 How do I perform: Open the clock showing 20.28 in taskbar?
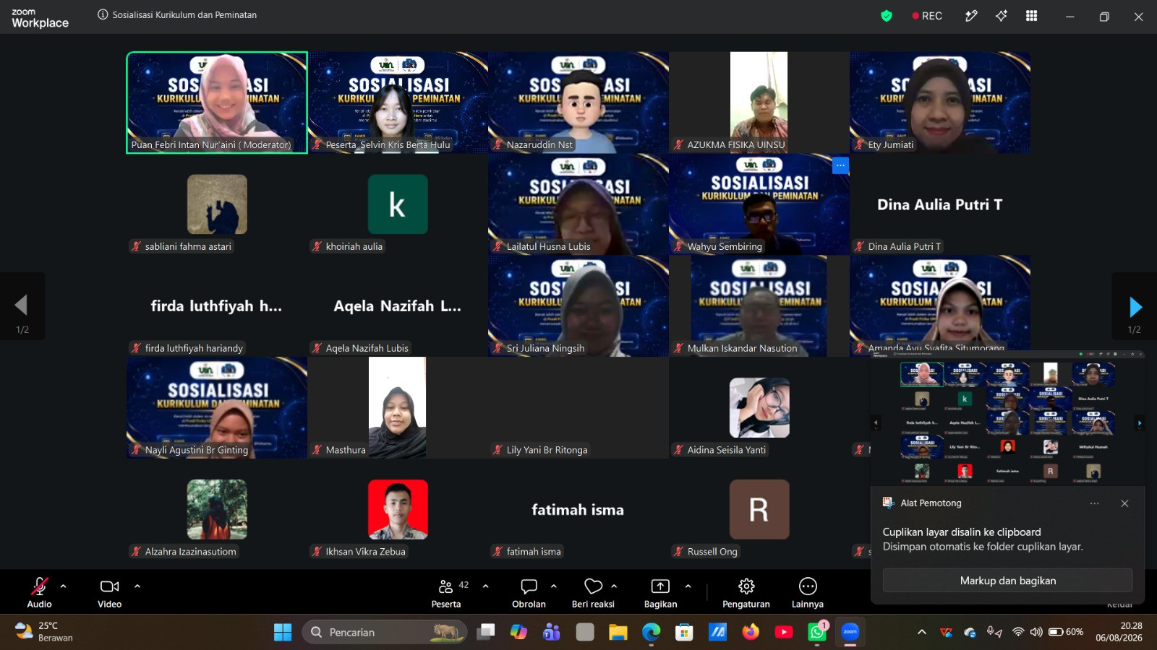click(x=1119, y=632)
